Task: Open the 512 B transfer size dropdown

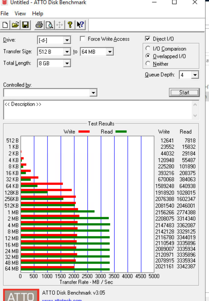Action: point(67,52)
